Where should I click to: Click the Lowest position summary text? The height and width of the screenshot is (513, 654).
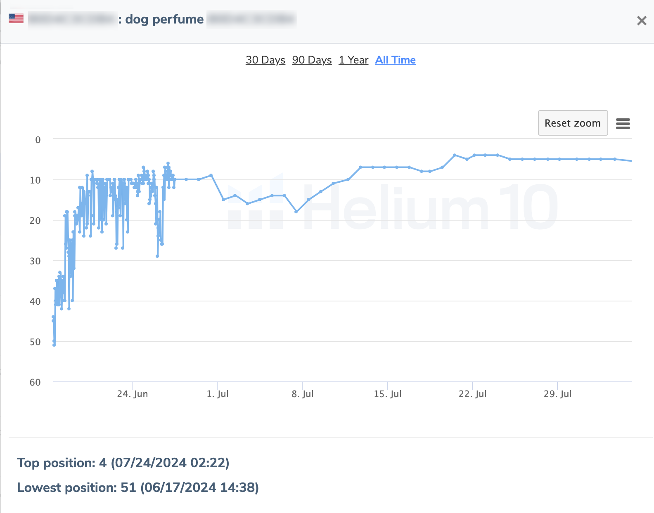pyautogui.click(x=138, y=487)
